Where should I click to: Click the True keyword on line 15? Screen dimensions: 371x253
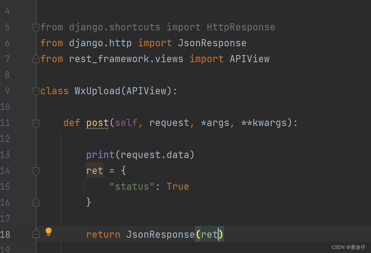[178, 186]
